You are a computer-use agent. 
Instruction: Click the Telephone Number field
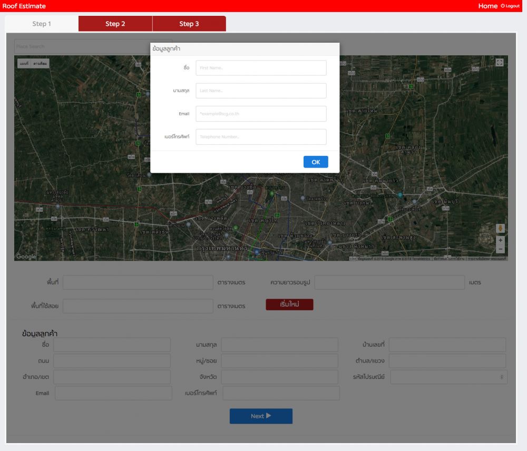coord(261,137)
